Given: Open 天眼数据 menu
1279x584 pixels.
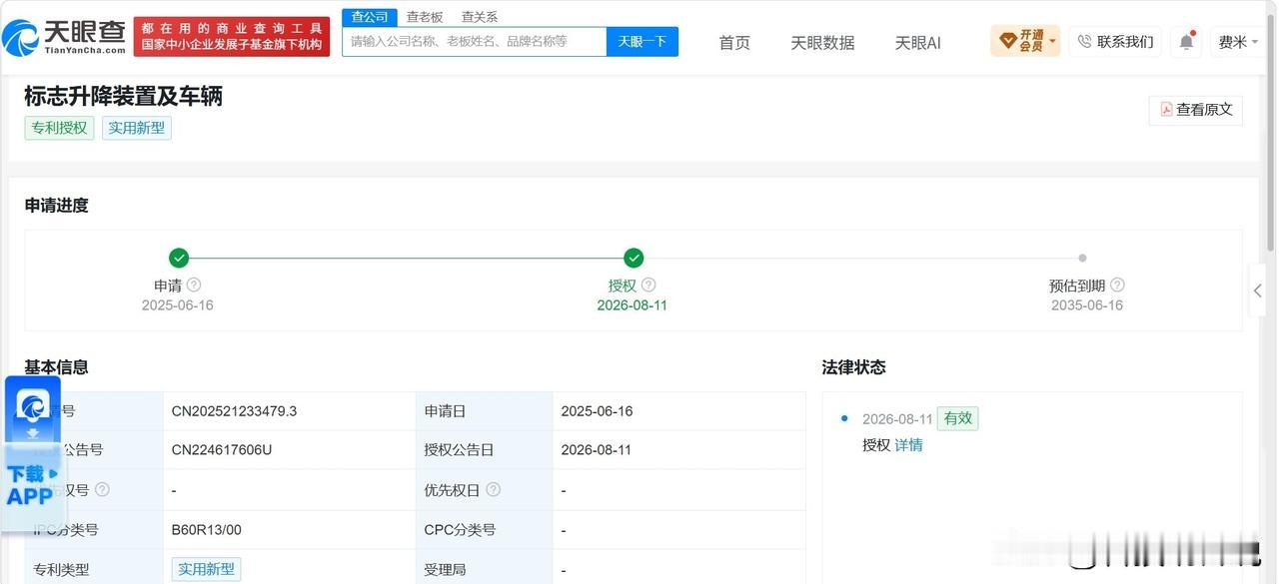Looking at the screenshot, I should [822, 42].
